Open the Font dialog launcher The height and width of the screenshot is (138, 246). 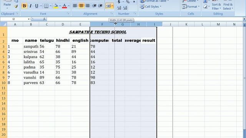point(68,14)
